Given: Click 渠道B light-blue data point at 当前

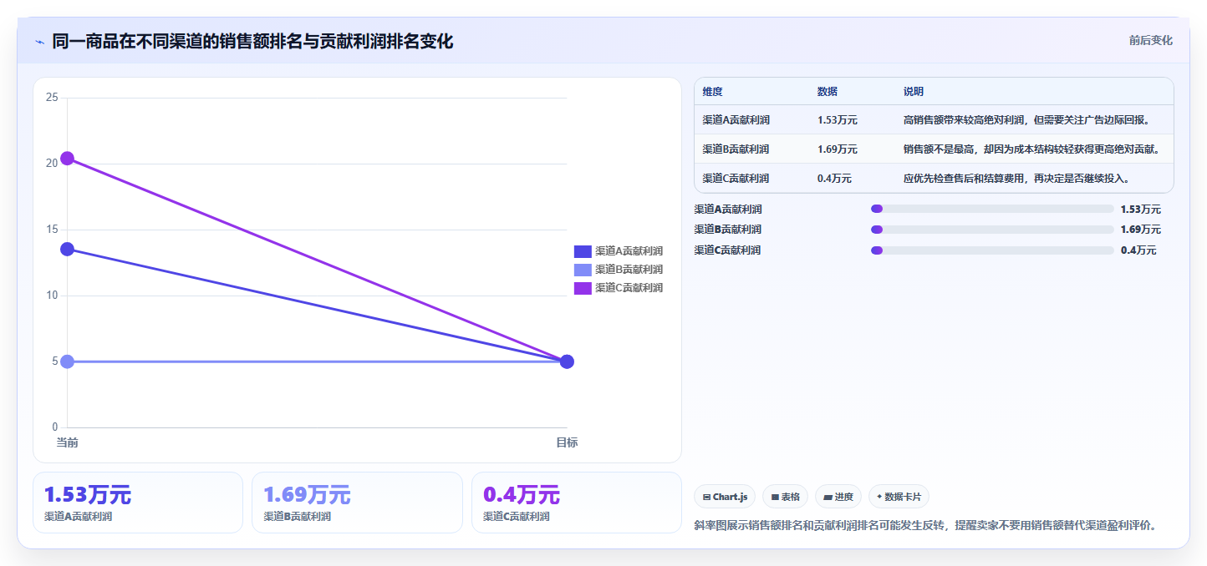Looking at the screenshot, I should coord(67,361).
